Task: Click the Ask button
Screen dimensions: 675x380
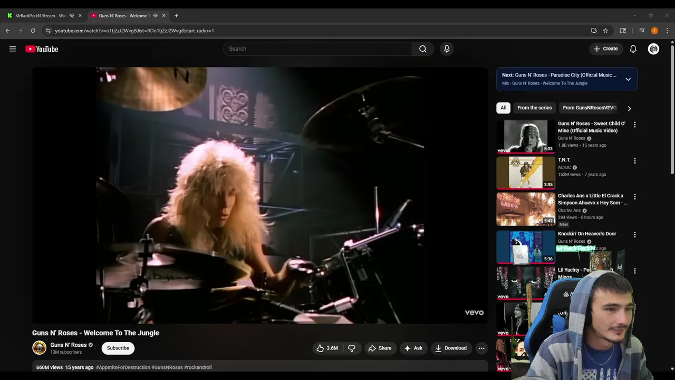Action: pos(413,348)
